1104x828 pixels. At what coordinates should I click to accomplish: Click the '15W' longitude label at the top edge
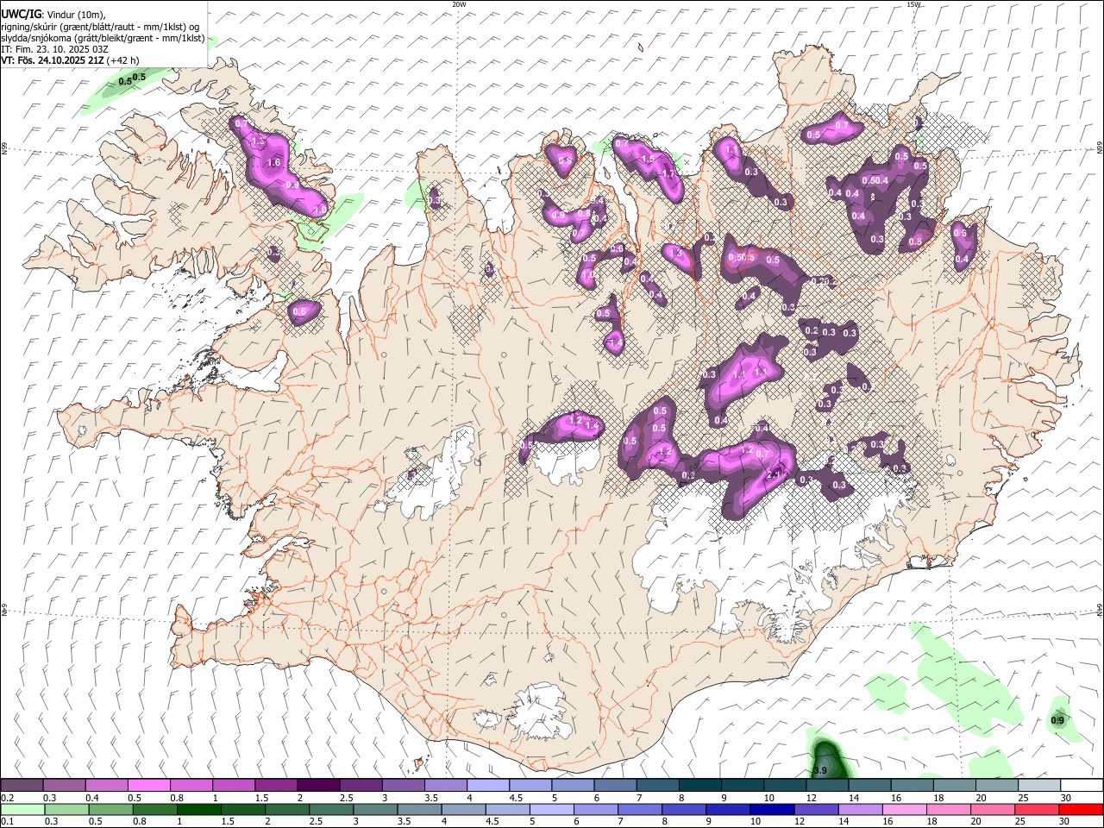[x=913, y=4]
